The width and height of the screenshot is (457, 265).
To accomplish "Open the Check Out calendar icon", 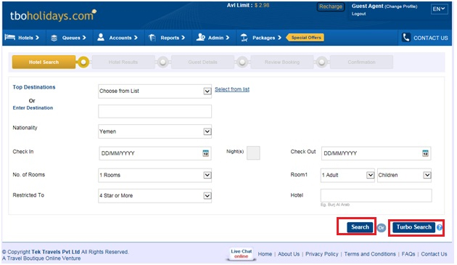I will [x=426, y=153].
